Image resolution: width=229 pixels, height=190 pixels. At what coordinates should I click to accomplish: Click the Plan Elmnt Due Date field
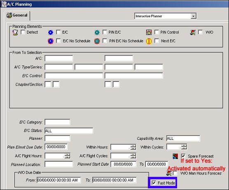pyautogui.click(x=56, y=147)
